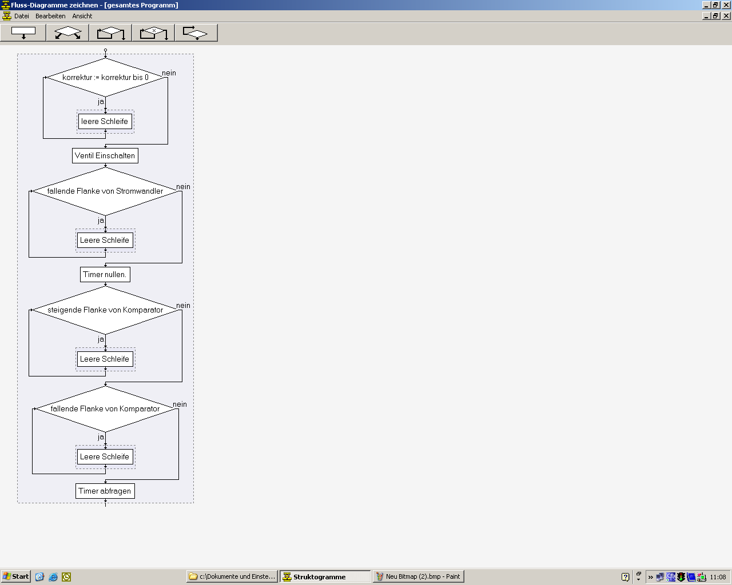
Task: Click first quick launch icon beside Start
Action: click(x=39, y=577)
